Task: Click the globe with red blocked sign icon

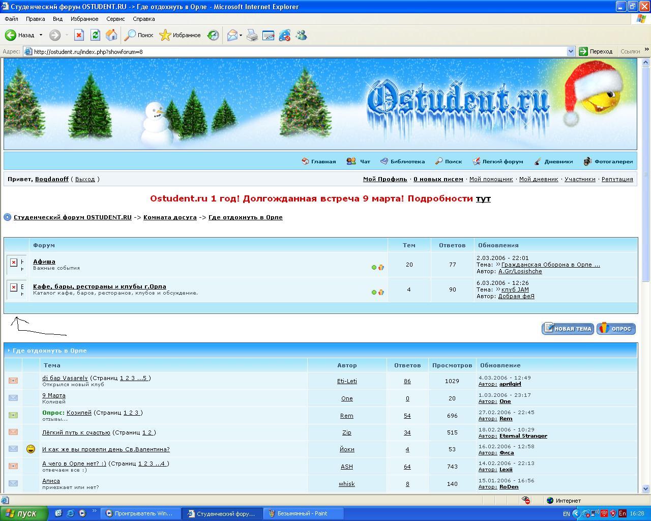Action: 285,35
